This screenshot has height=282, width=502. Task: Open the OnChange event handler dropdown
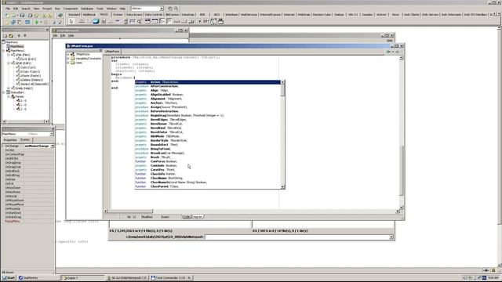pos(52,146)
